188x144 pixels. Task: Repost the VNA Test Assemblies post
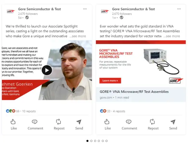(153, 124)
